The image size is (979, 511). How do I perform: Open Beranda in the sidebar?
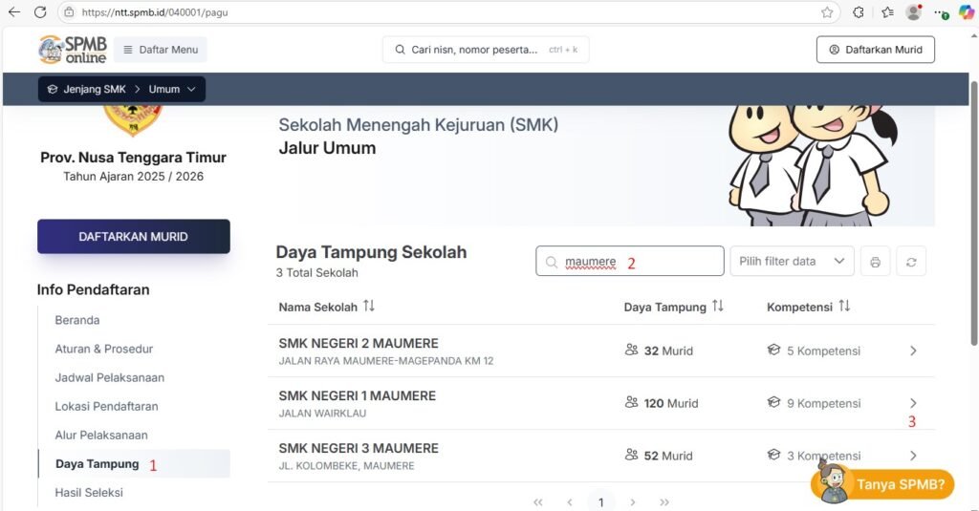point(77,320)
